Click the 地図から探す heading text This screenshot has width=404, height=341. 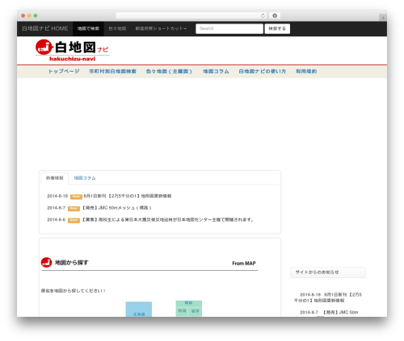[72, 263]
